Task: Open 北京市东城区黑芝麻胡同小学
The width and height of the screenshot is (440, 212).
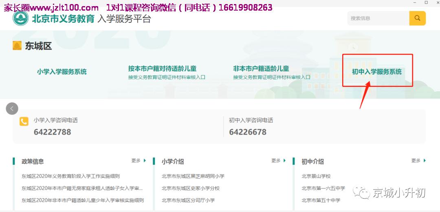Action: [193, 177]
